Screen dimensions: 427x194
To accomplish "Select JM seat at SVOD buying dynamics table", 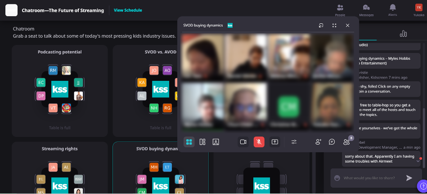I will pyautogui.click(x=142, y=179).
